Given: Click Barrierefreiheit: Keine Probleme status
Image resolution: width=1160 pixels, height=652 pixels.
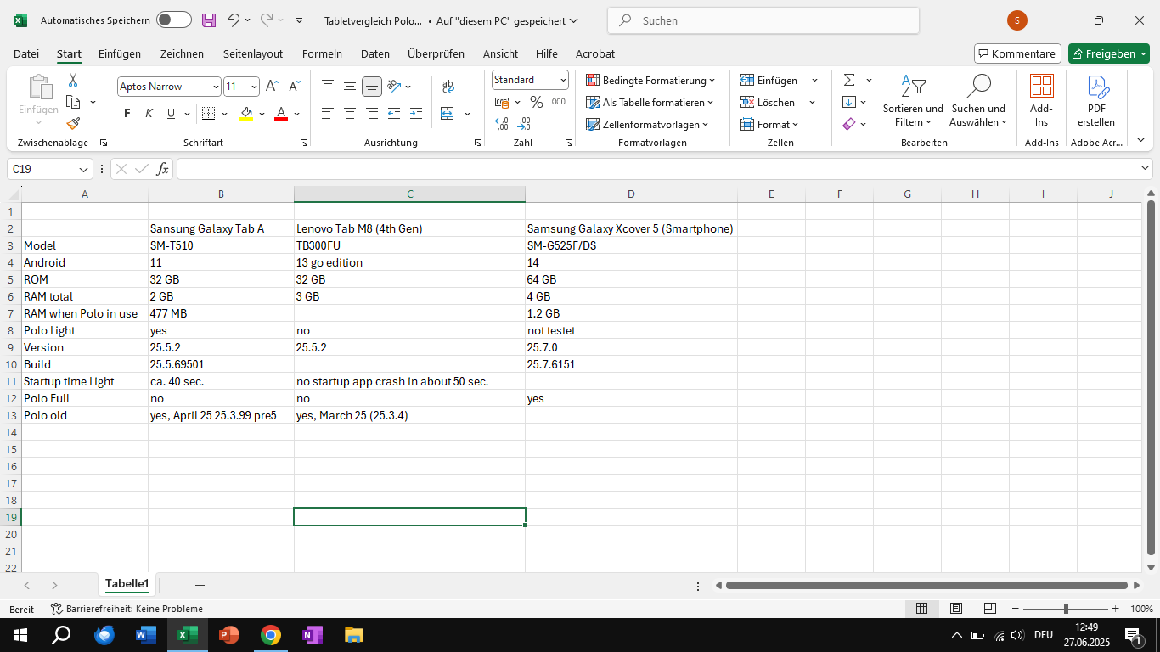Looking at the screenshot, I should click(x=127, y=609).
